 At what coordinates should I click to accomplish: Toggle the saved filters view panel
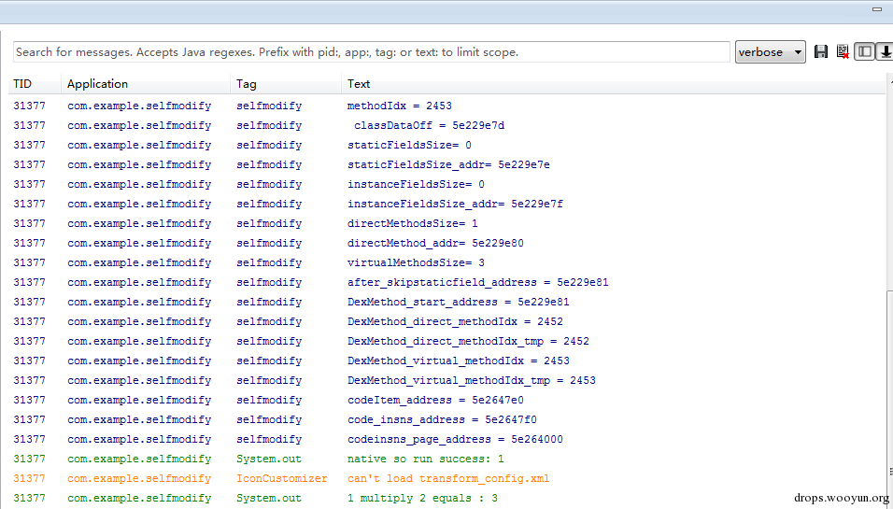(x=864, y=51)
